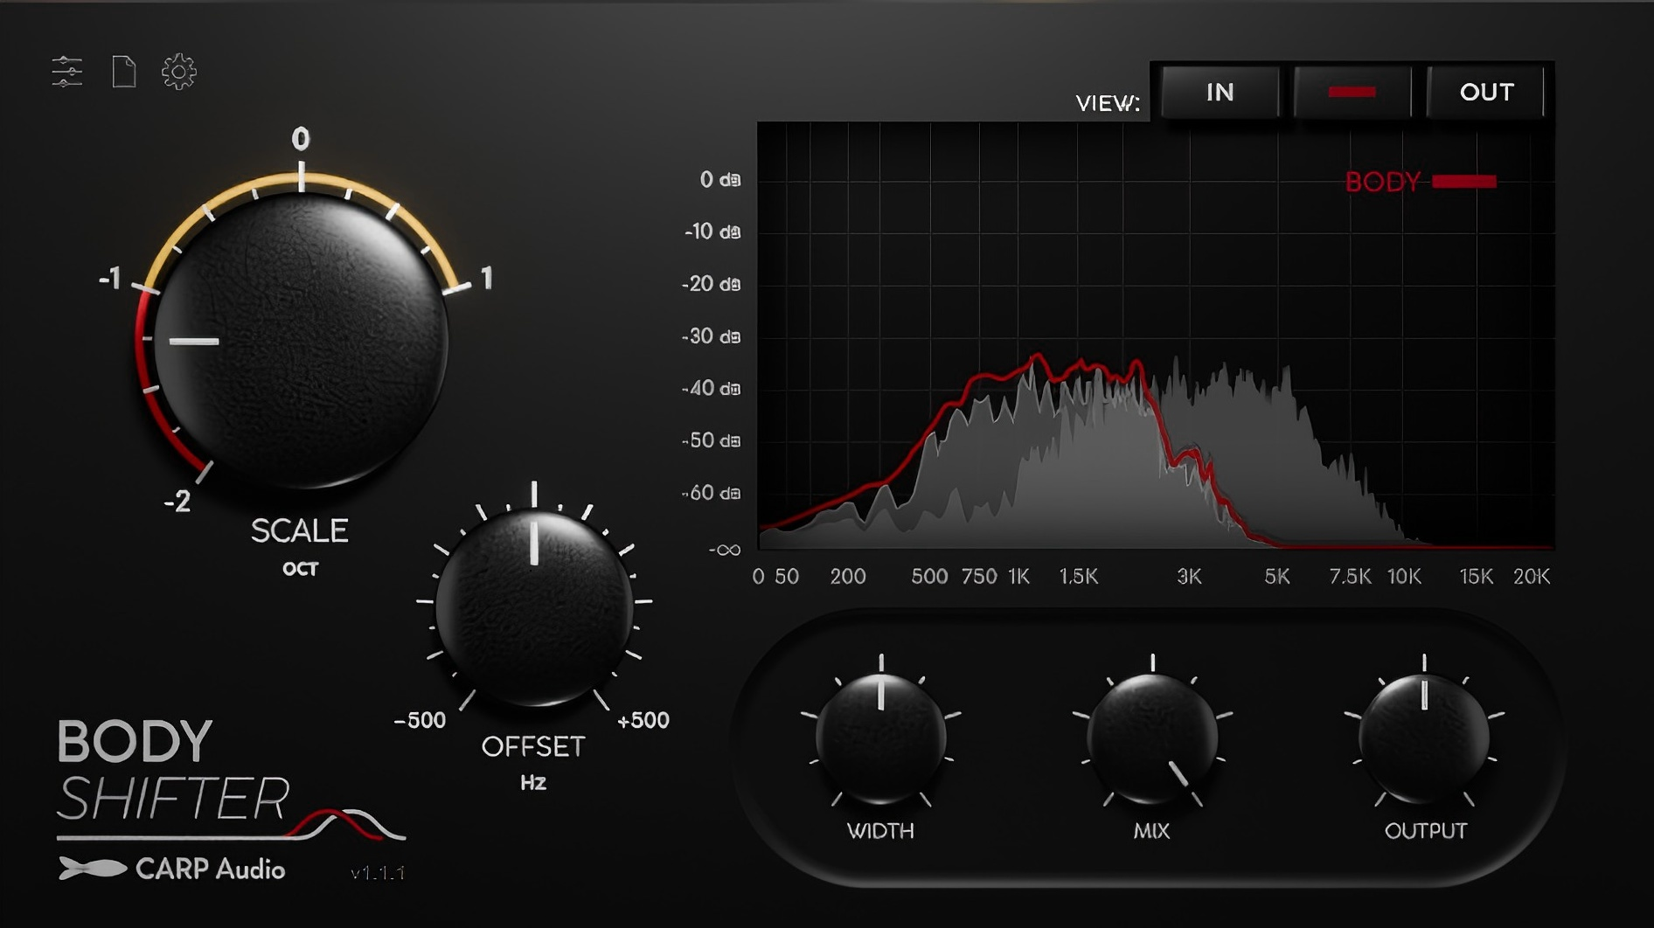Click the BODY SHIFTER title logo

(173, 772)
